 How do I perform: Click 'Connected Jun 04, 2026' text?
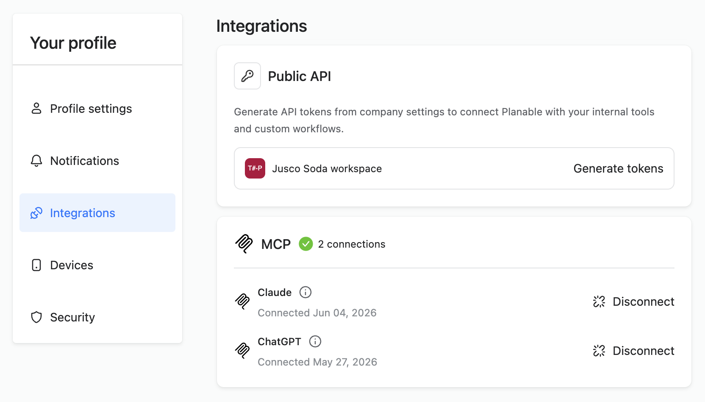pos(317,313)
